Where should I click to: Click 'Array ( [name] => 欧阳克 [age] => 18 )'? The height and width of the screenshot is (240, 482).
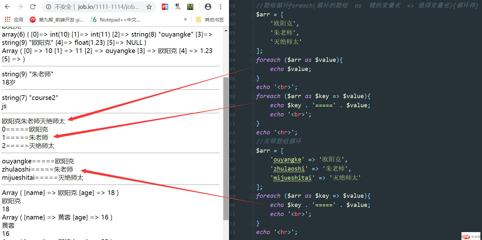tap(60, 193)
